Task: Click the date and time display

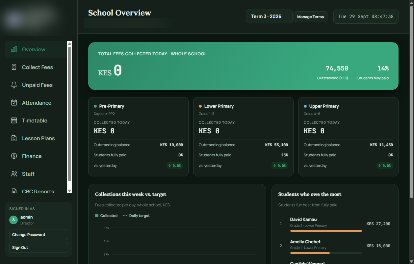Action: (x=366, y=16)
